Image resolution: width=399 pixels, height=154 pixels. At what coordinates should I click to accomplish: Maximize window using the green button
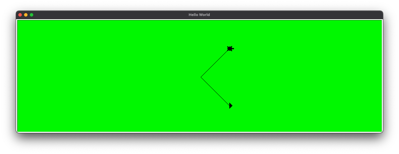coord(32,15)
